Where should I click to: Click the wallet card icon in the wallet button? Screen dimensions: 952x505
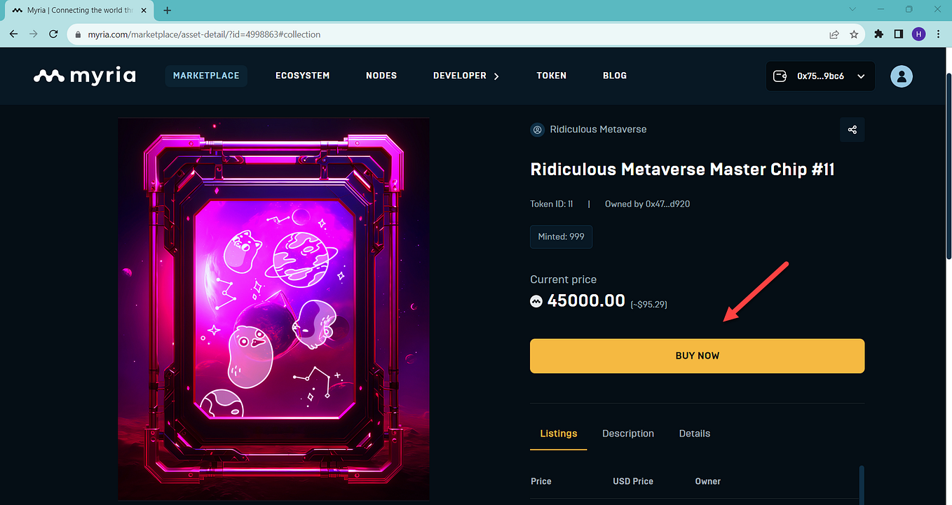tap(780, 76)
